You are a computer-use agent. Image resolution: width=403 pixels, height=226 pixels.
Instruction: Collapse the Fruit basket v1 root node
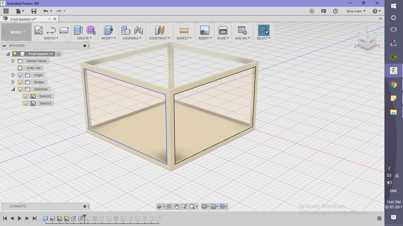[8, 54]
